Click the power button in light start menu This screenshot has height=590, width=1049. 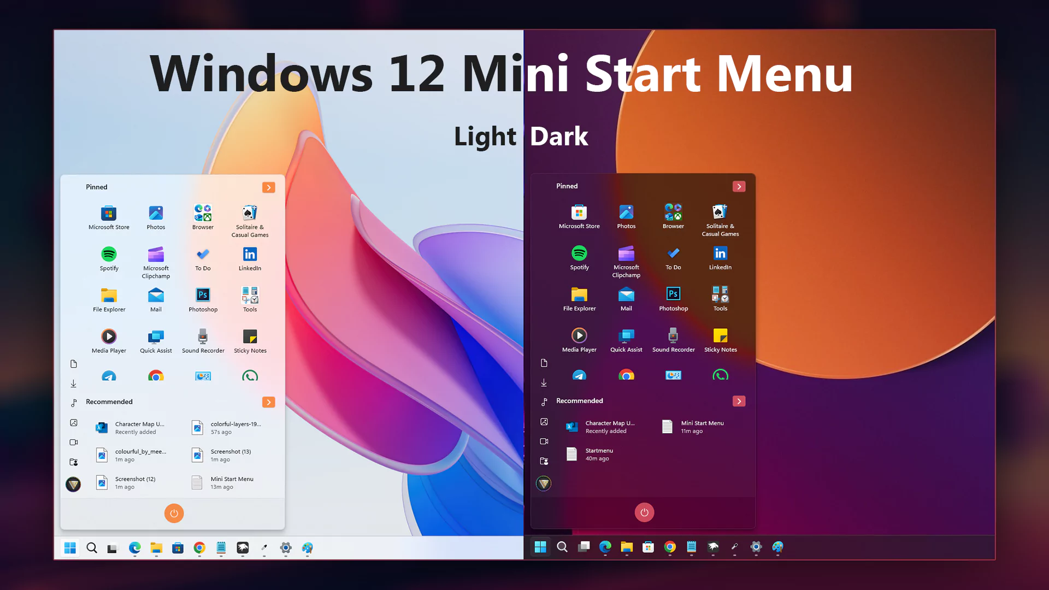tap(173, 513)
